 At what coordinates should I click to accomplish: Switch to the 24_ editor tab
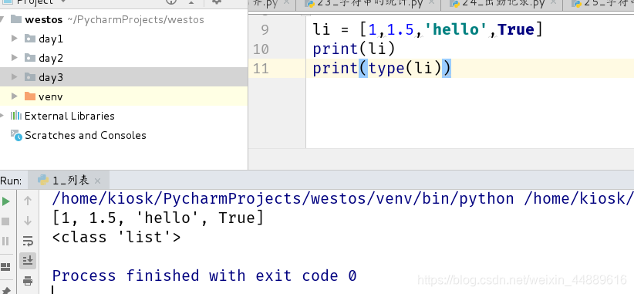click(503, 4)
